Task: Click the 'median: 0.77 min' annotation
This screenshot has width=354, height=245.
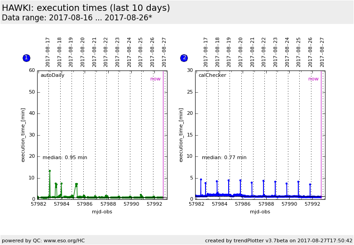Action: 224,158
